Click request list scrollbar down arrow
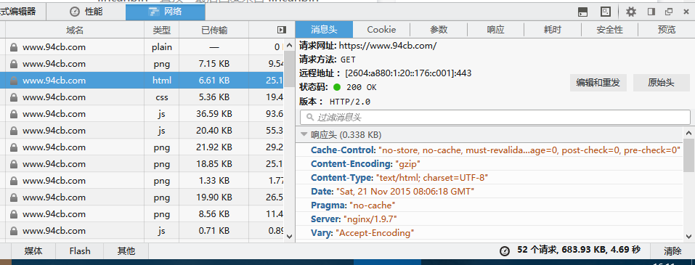The height and width of the screenshot is (265, 695). 290,237
